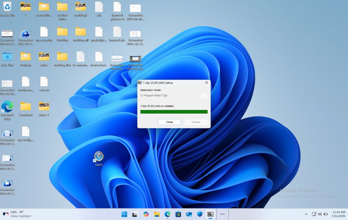
Task: Close the 7-Zip Setup dialog with Close button
Action: pyautogui.click(x=169, y=122)
